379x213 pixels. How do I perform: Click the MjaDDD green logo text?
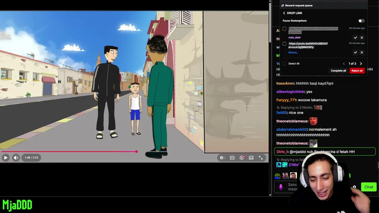click(17, 205)
